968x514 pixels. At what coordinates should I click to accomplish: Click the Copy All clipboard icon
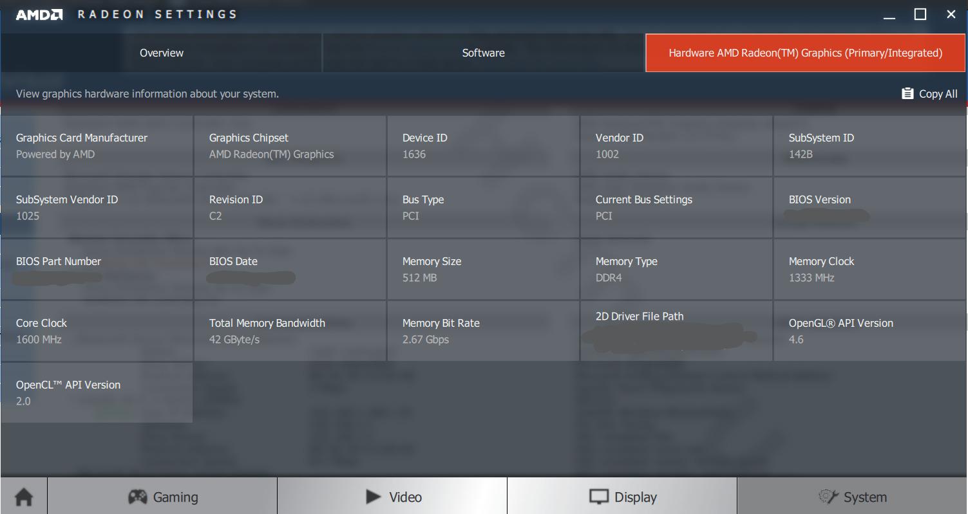[907, 93]
